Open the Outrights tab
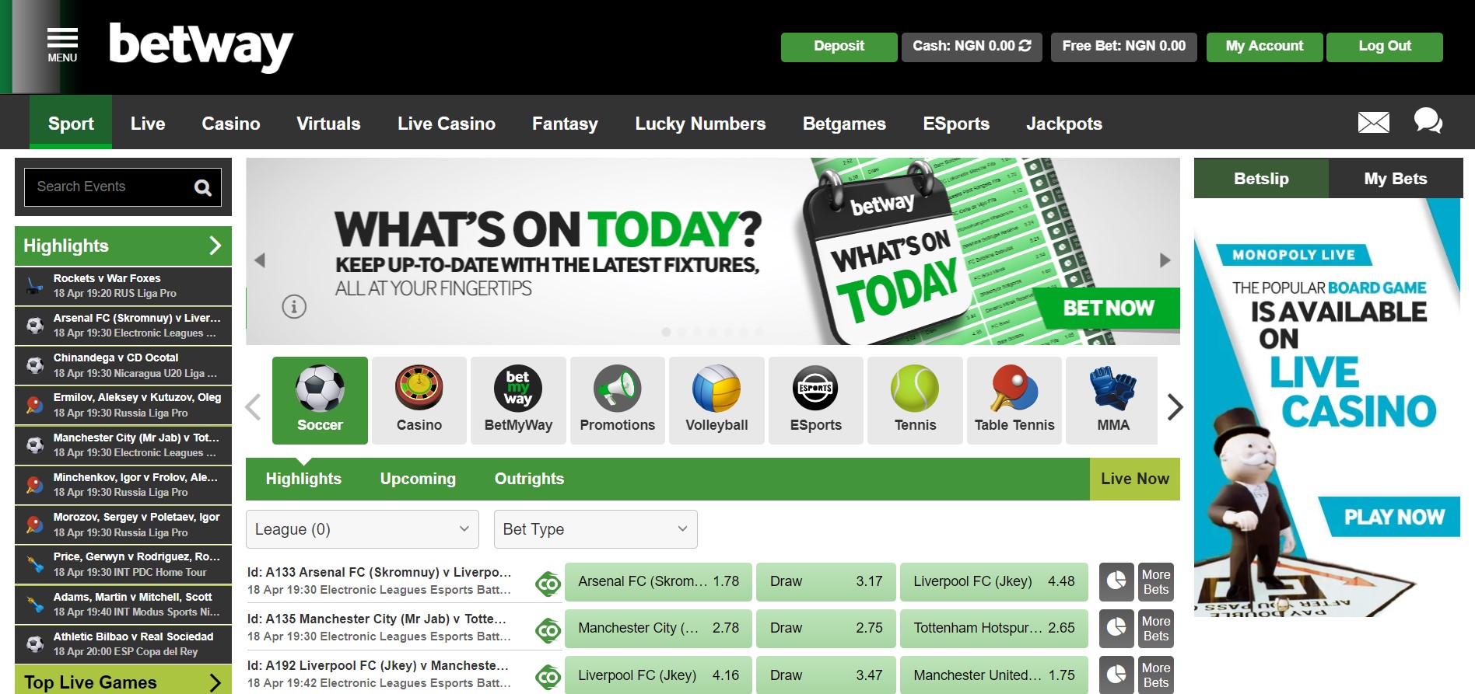 529,479
